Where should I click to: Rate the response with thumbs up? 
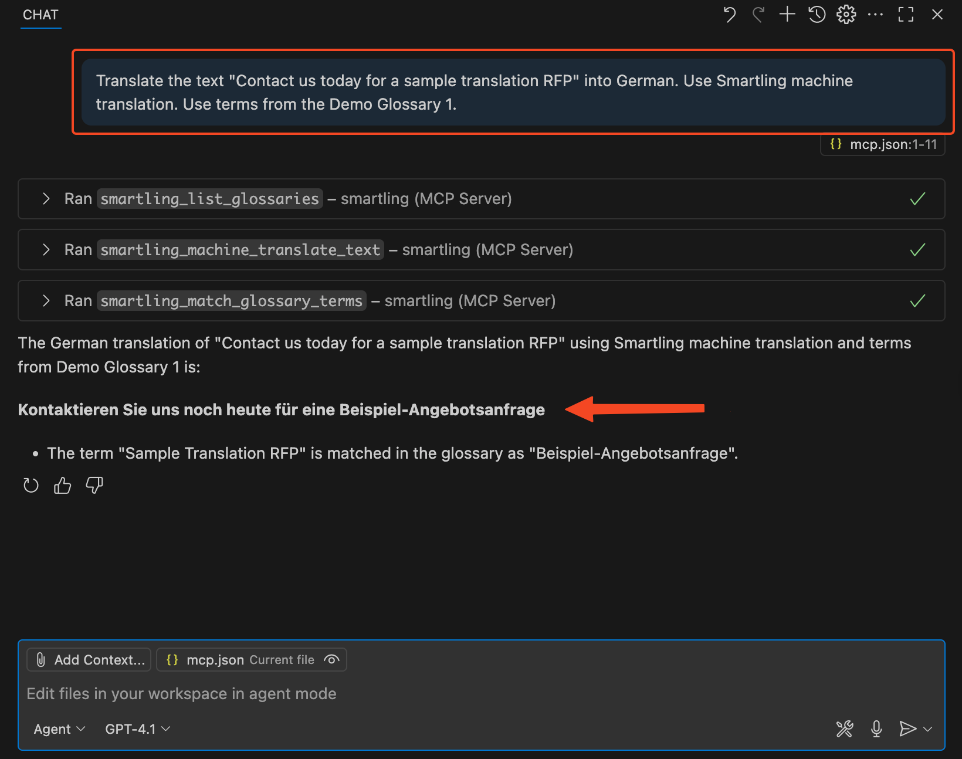pos(62,485)
